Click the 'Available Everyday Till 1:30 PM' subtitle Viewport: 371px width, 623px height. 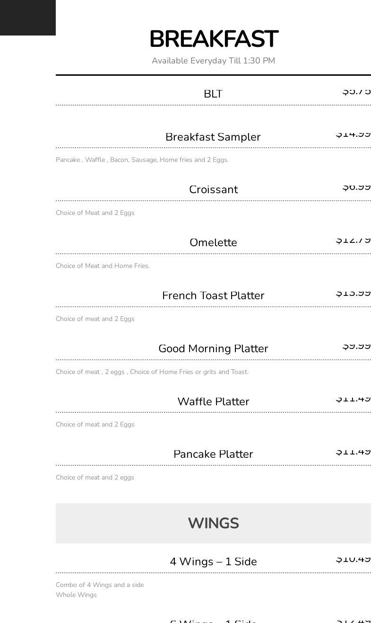point(213,61)
